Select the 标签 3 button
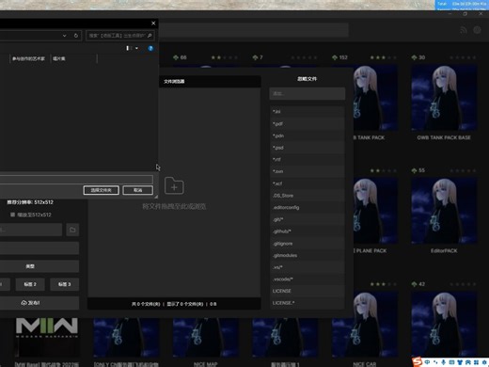The image size is (489, 367). coord(64,284)
